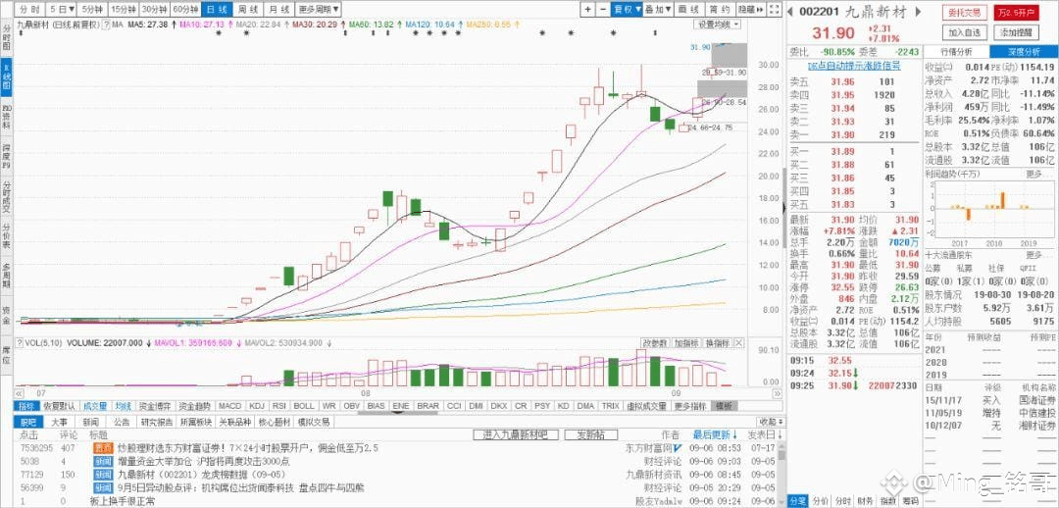
Task: Zoom in chart with plus icon
Action: point(587,10)
